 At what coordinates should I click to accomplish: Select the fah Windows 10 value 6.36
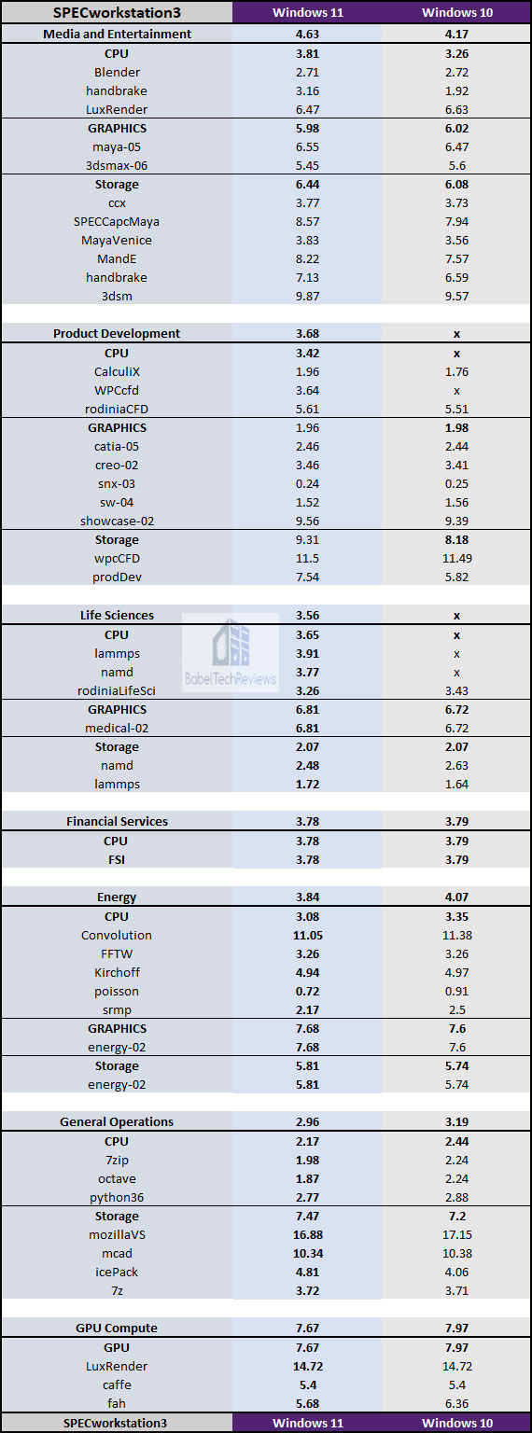(456, 1404)
